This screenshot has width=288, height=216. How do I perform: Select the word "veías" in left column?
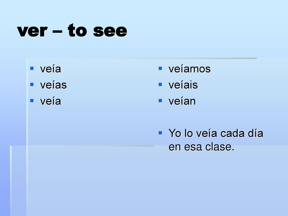click(53, 85)
